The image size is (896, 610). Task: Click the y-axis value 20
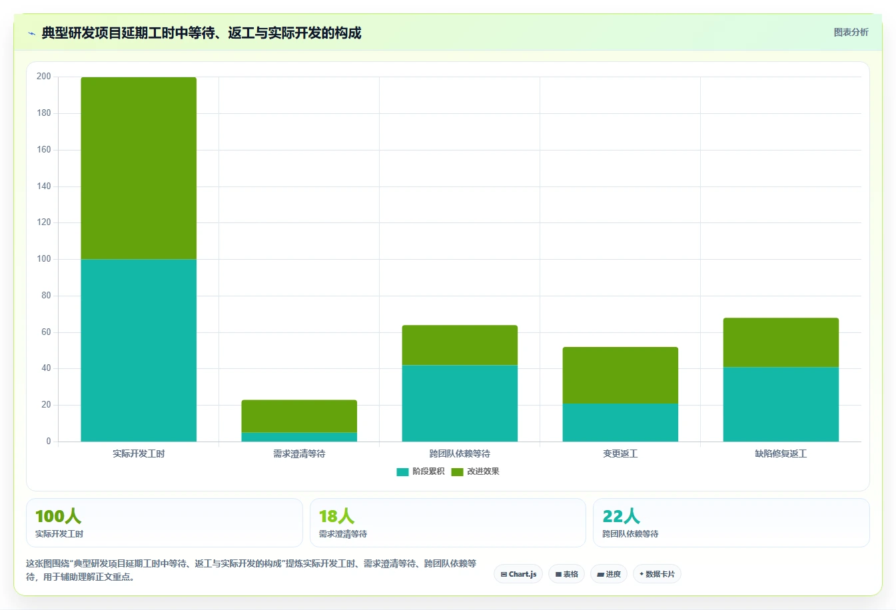click(x=46, y=405)
